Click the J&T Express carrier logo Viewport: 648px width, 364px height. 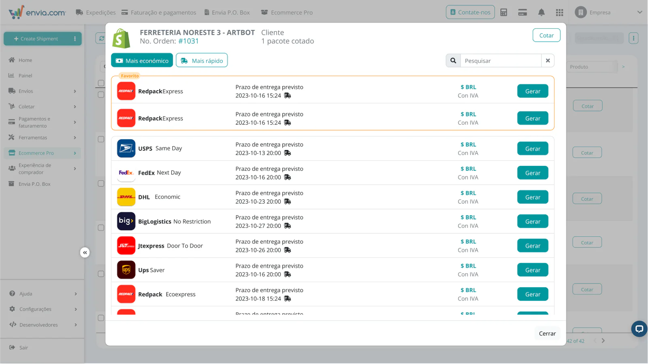pyautogui.click(x=126, y=245)
